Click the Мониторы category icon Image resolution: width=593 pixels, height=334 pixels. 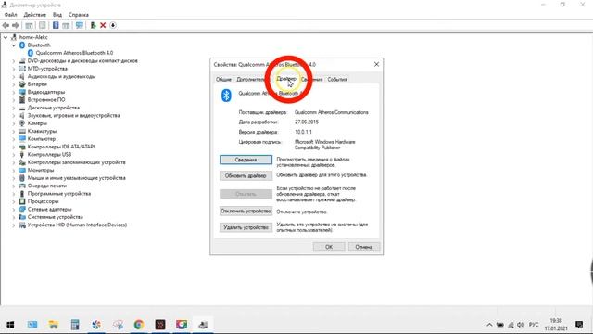(22, 170)
